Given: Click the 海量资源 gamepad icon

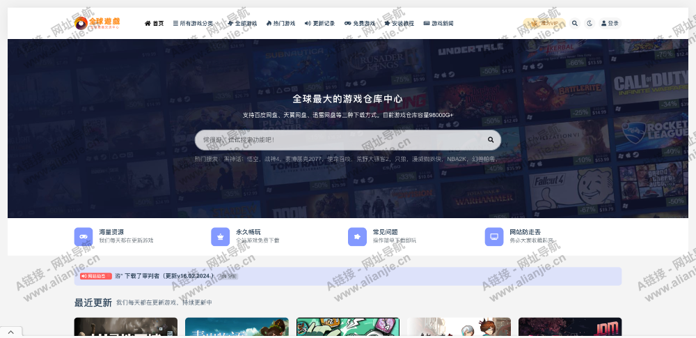Looking at the screenshot, I should pos(84,237).
